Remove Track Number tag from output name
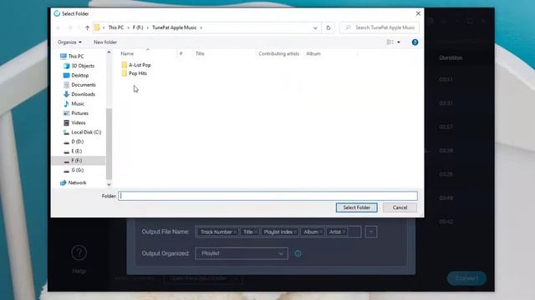535x300 pixels. click(235, 232)
